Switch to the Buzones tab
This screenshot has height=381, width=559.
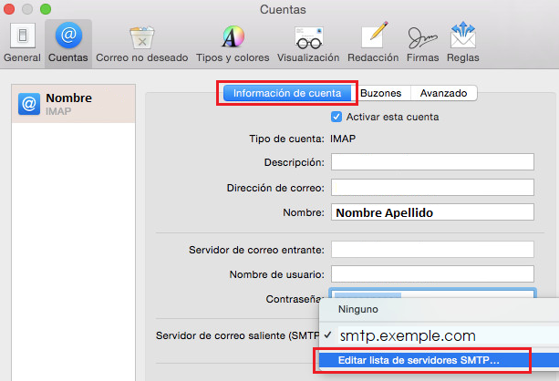click(382, 93)
